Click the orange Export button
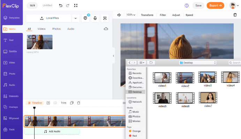 (215, 6)
